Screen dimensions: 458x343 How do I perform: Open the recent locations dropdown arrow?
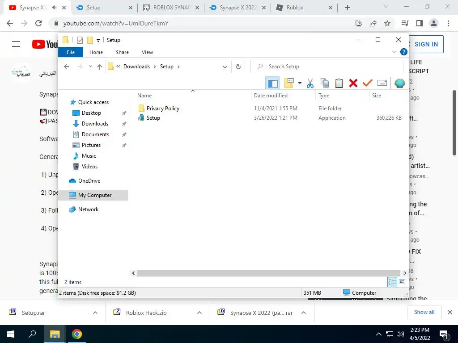[x=90, y=67]
